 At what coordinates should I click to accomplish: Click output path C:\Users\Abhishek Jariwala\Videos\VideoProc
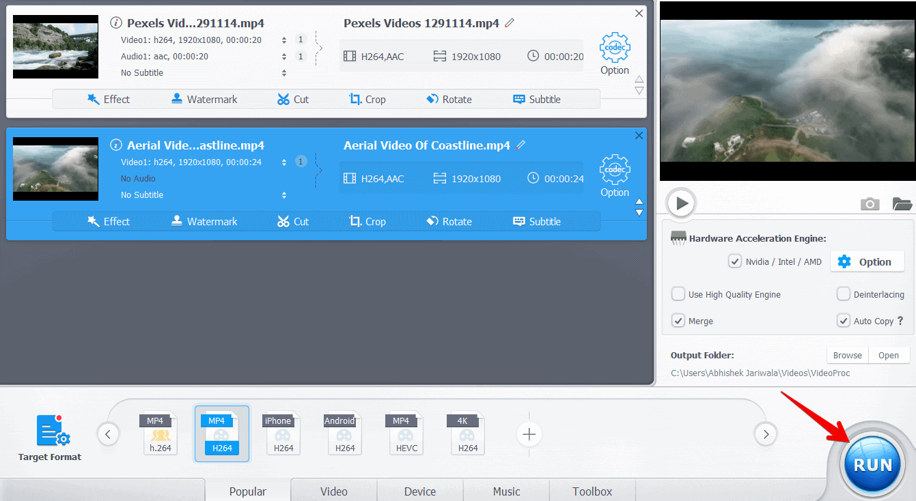click(x=760, y=373)
